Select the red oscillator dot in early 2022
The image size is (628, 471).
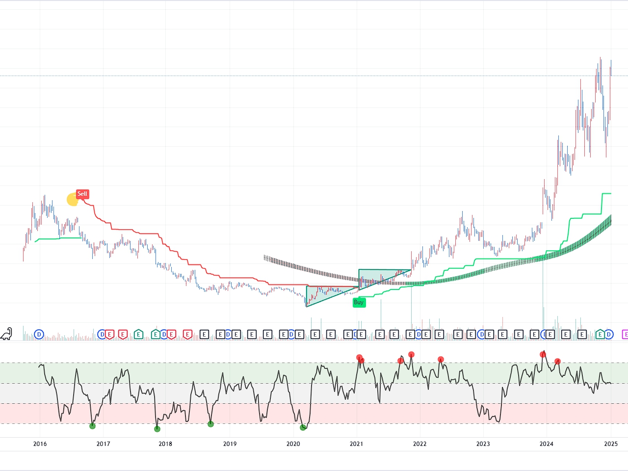point(441,359)
